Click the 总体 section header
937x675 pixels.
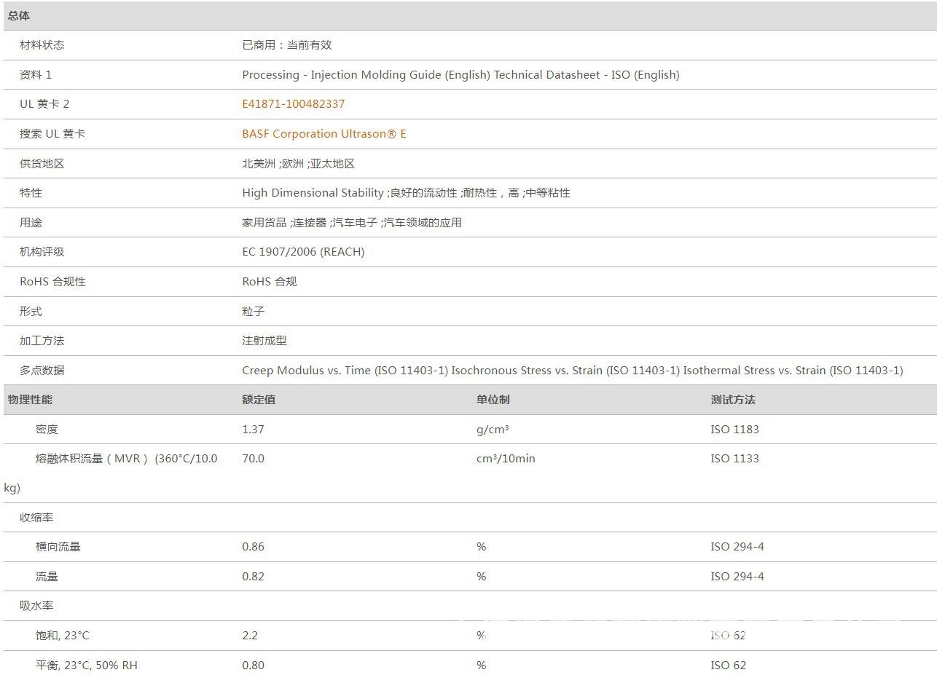pos(19,15)
